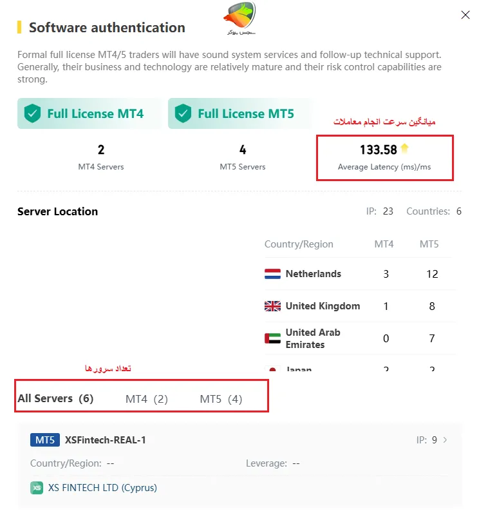This screenshot has height=513, width=479.
Task: Switch to the MT4 (2) tab
Action: 146,400
